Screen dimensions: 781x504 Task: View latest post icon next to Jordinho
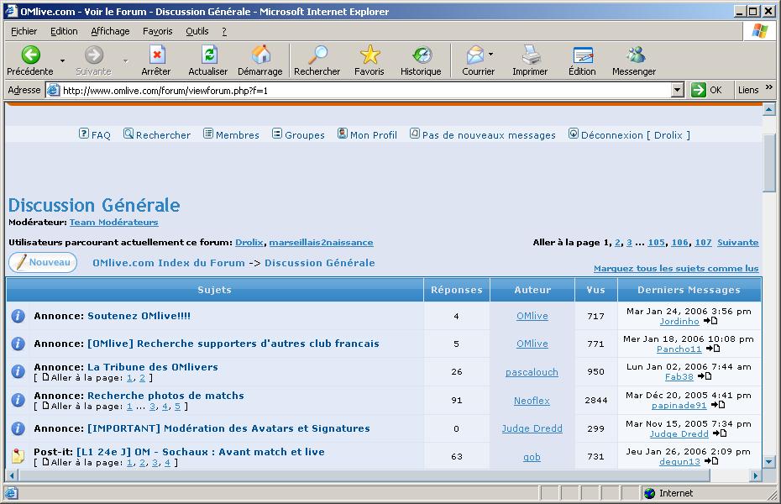710,321
